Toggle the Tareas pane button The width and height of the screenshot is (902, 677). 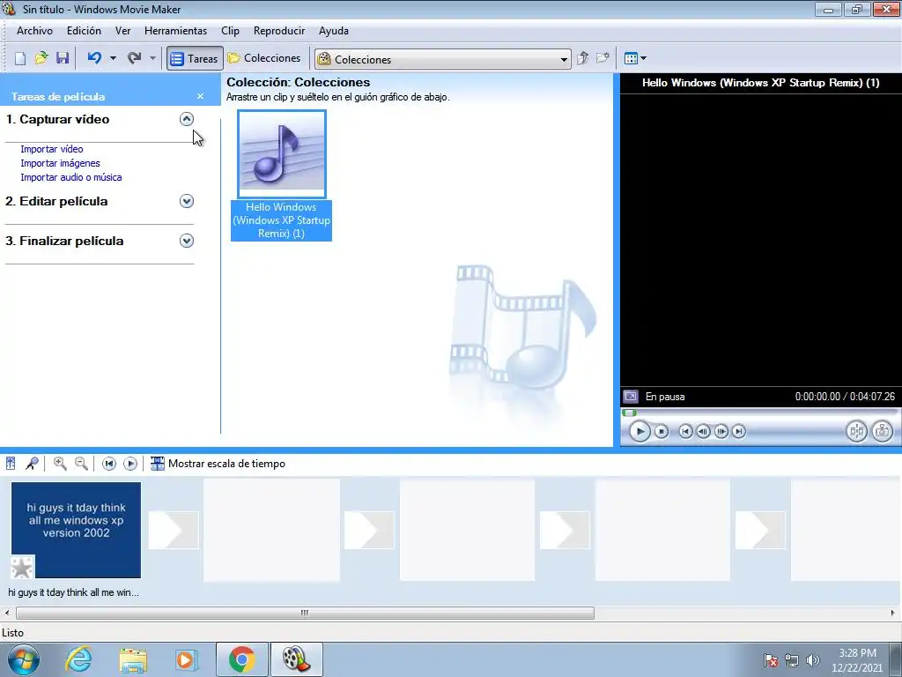(195, 58)
